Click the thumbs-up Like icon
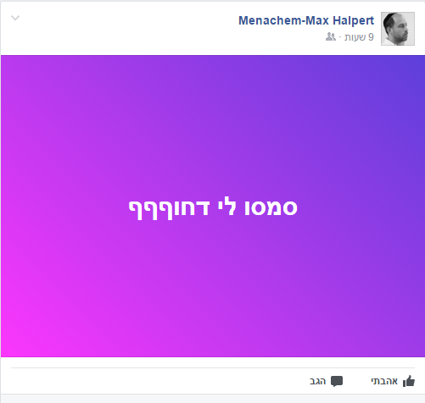Screen dimensions: 425x403 409,381
